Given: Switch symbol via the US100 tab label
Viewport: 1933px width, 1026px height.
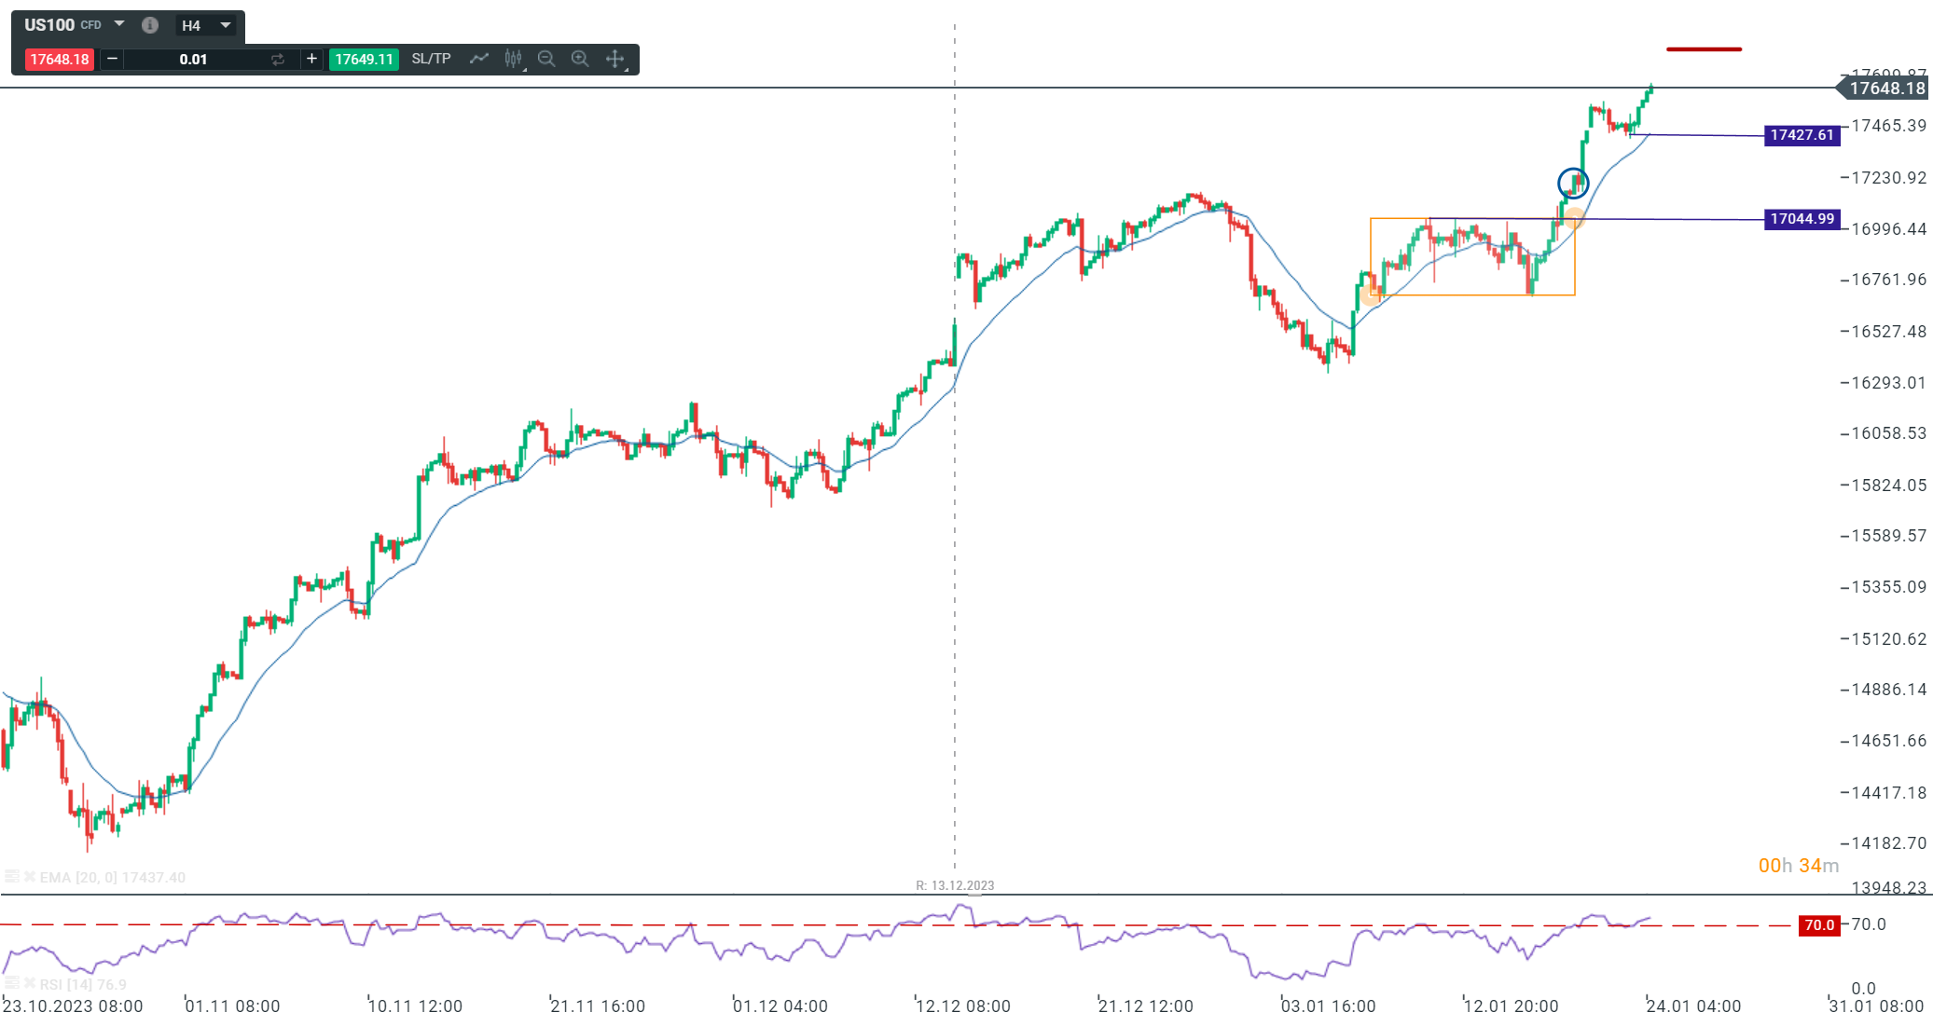Looking at the screenshot, I should click(x=48, y=24).
